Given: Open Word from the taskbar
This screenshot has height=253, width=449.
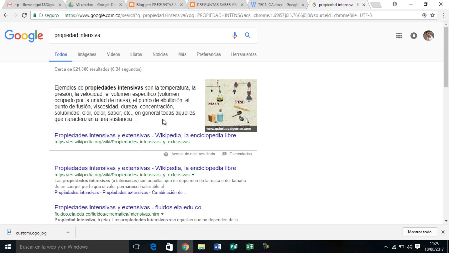Looking at the screenshot, I should pos(217,247).
